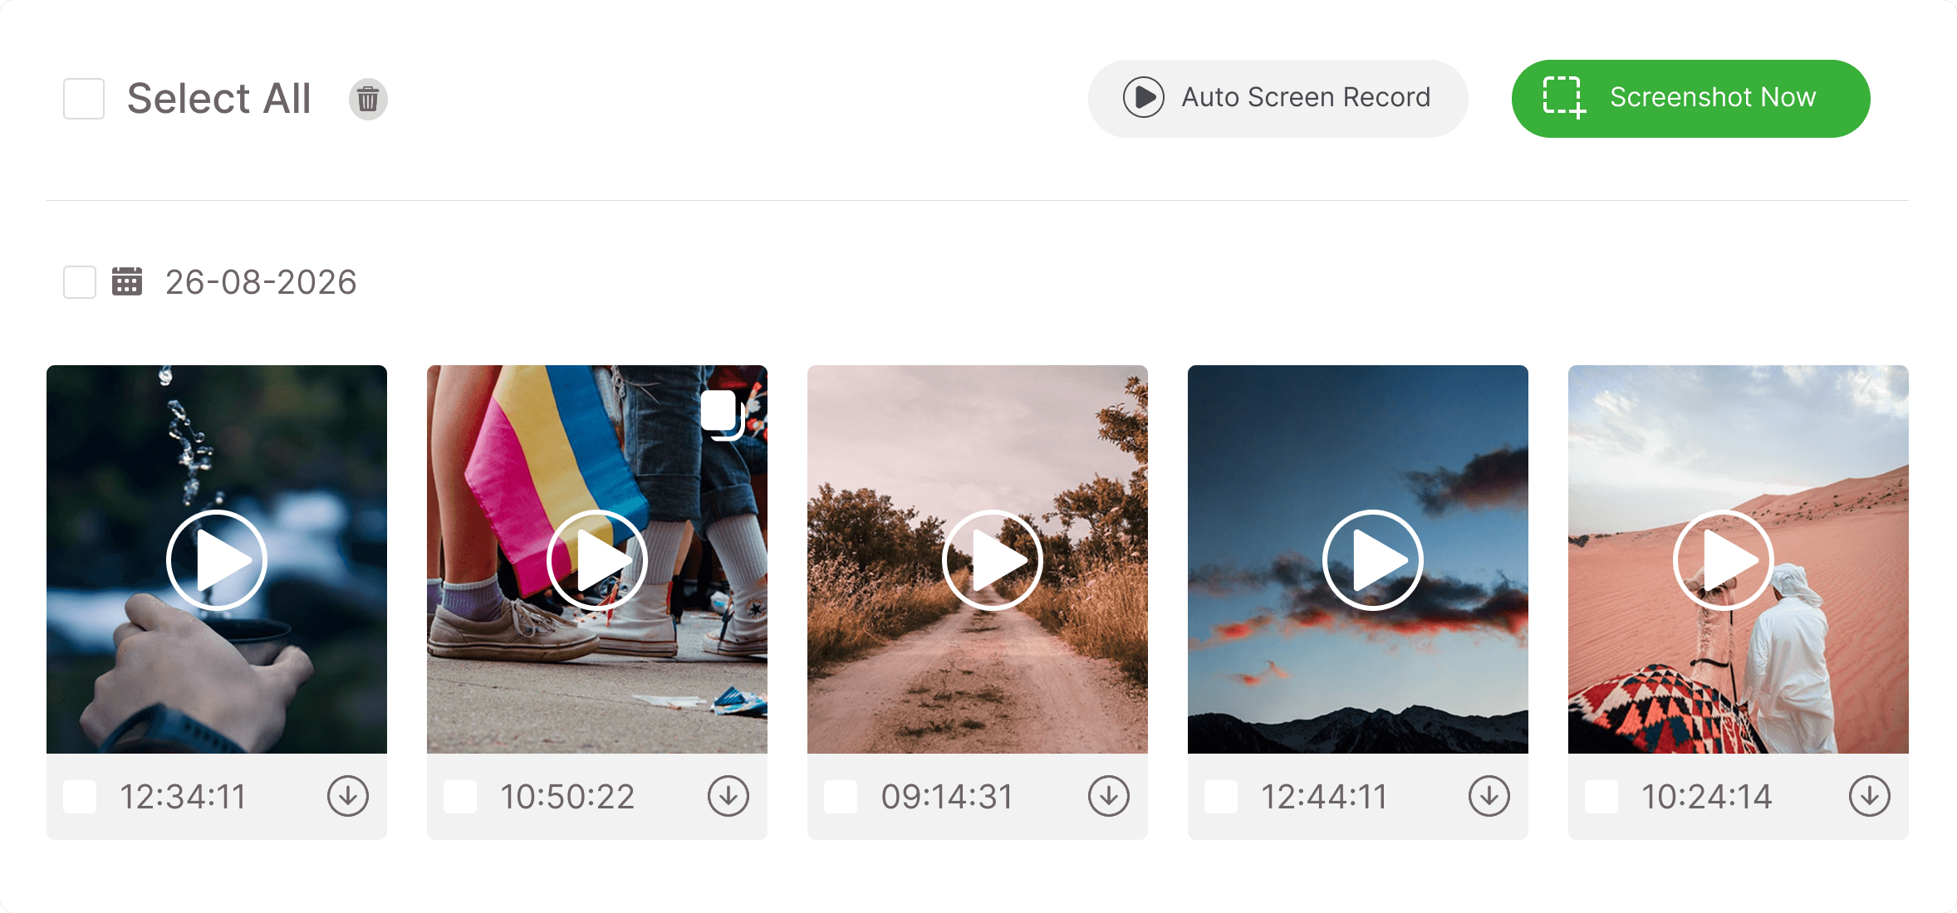Click the calendar icon beside 26-08-2026
Image resolution: width=1957 pixels, height=913 pixels.
point(127,282)
